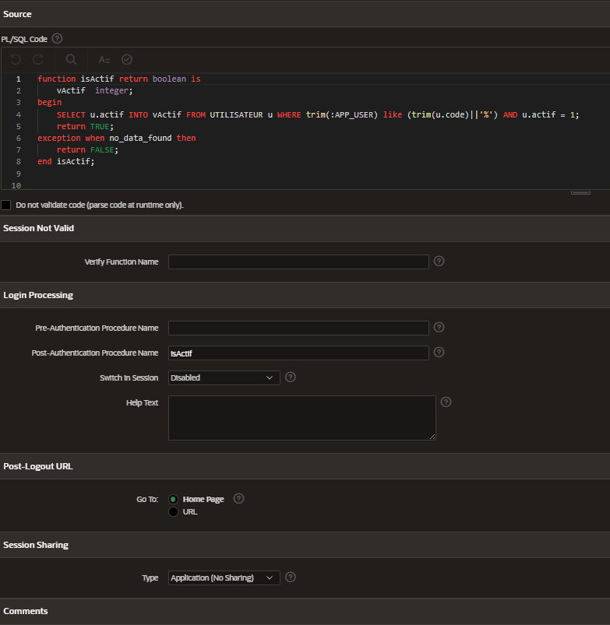Click the Redo icon in code editor
Viewport: 610px width, 625px height.
click(38, 59)
